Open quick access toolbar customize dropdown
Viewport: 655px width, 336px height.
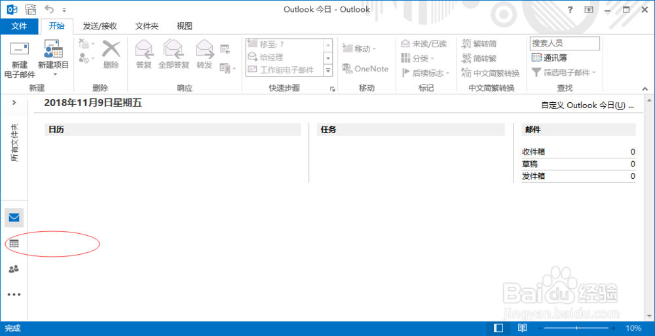coord(64,10)
